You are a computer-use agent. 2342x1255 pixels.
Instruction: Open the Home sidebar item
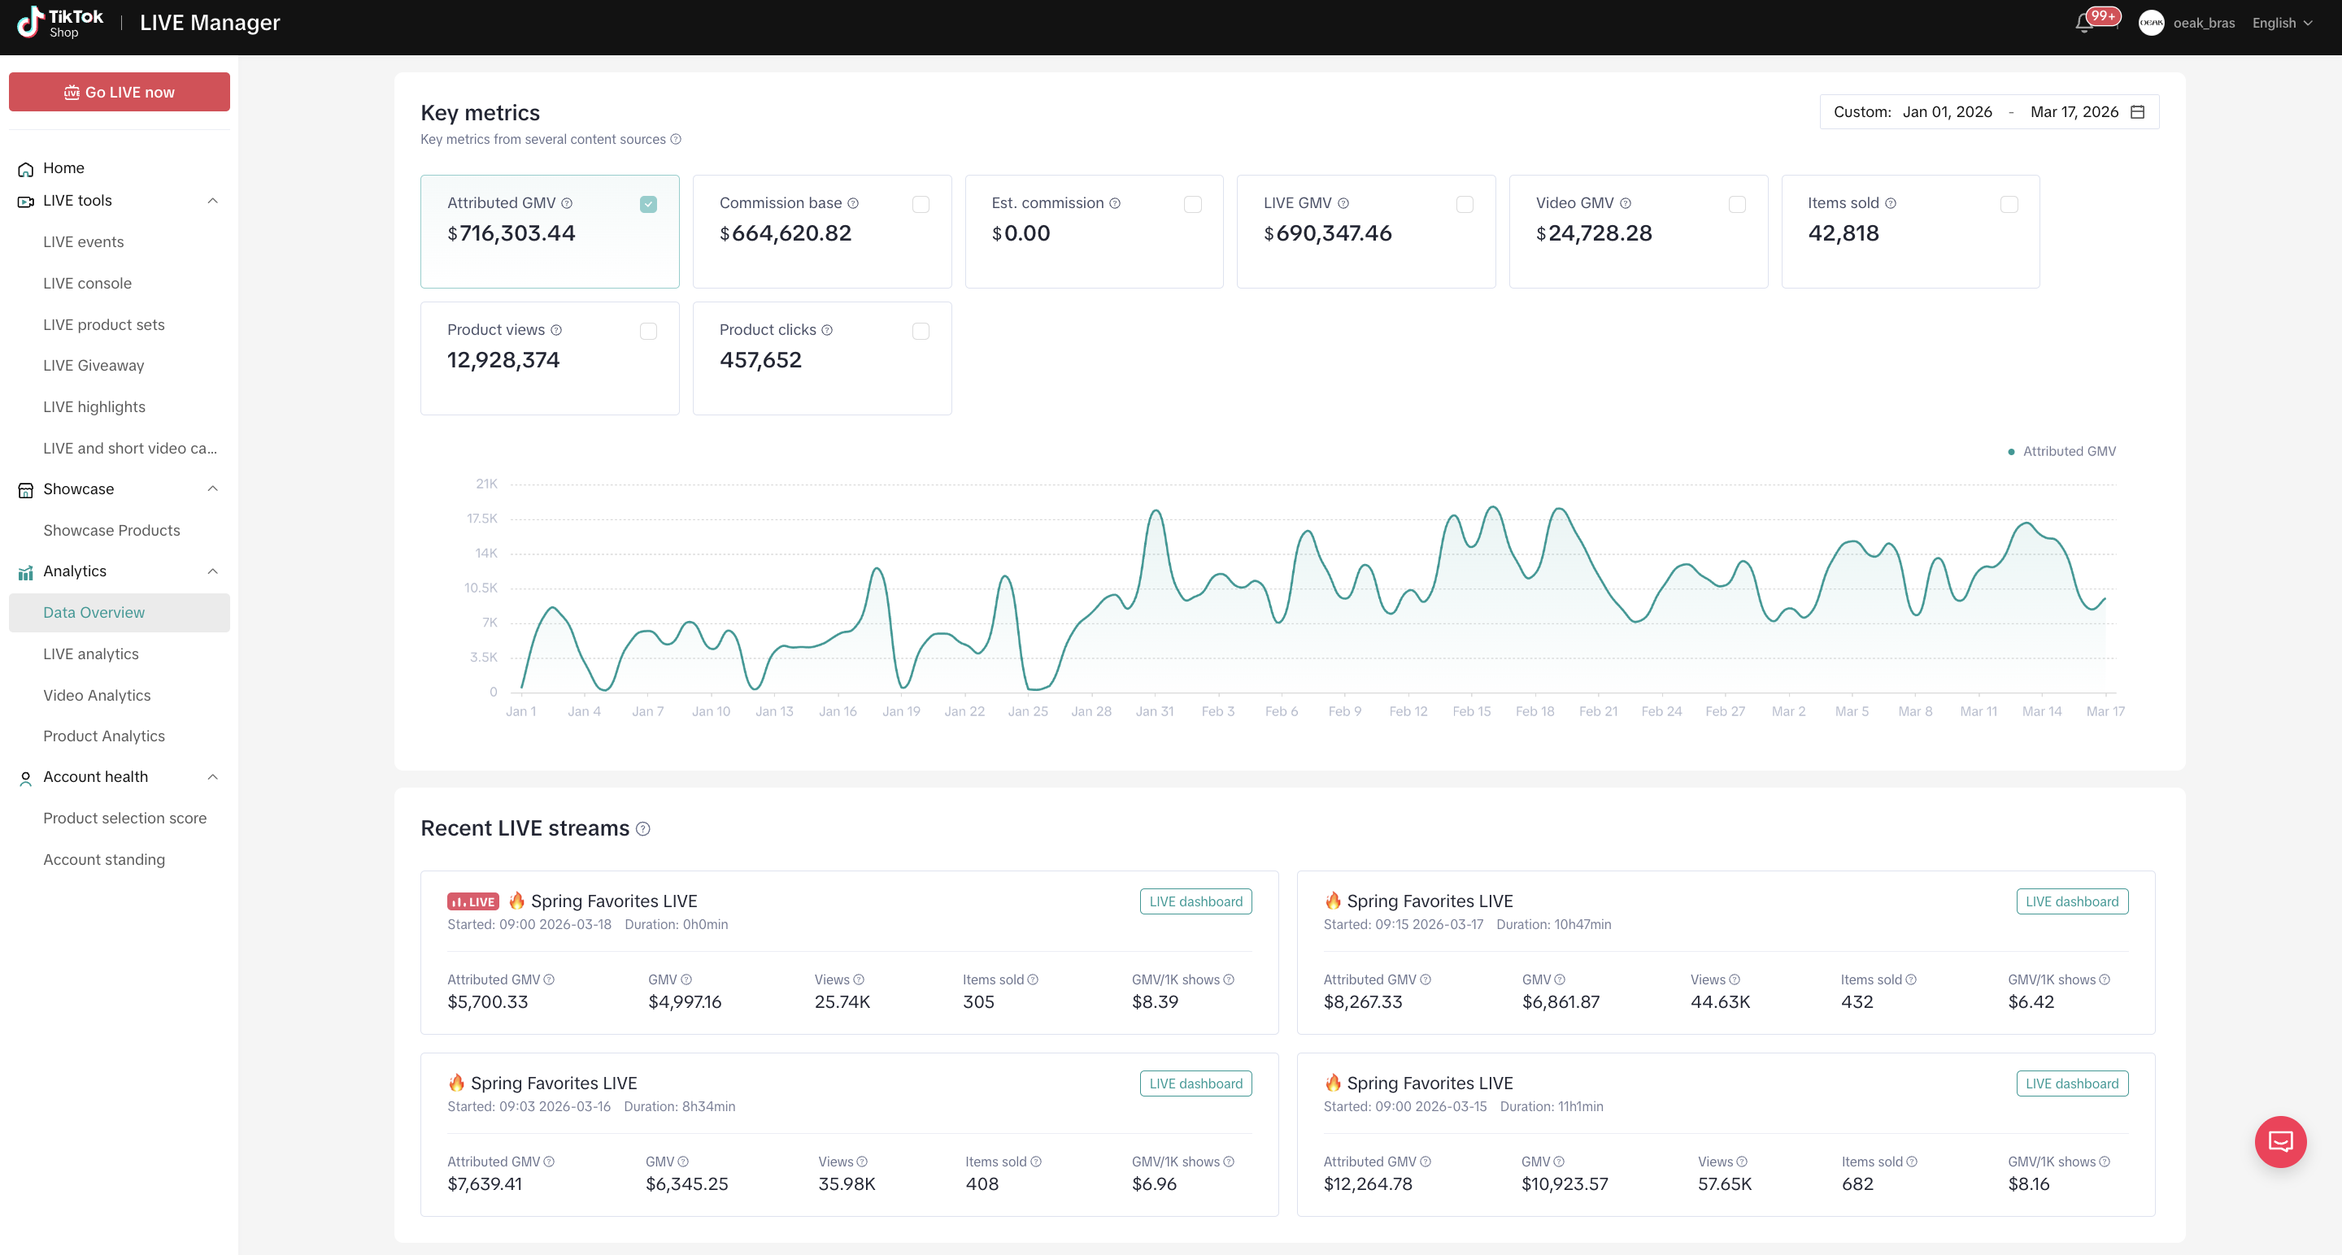pyautogui.click(x=63, y=168)
